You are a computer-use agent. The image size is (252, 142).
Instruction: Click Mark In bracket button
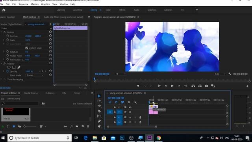coord(145,86)
